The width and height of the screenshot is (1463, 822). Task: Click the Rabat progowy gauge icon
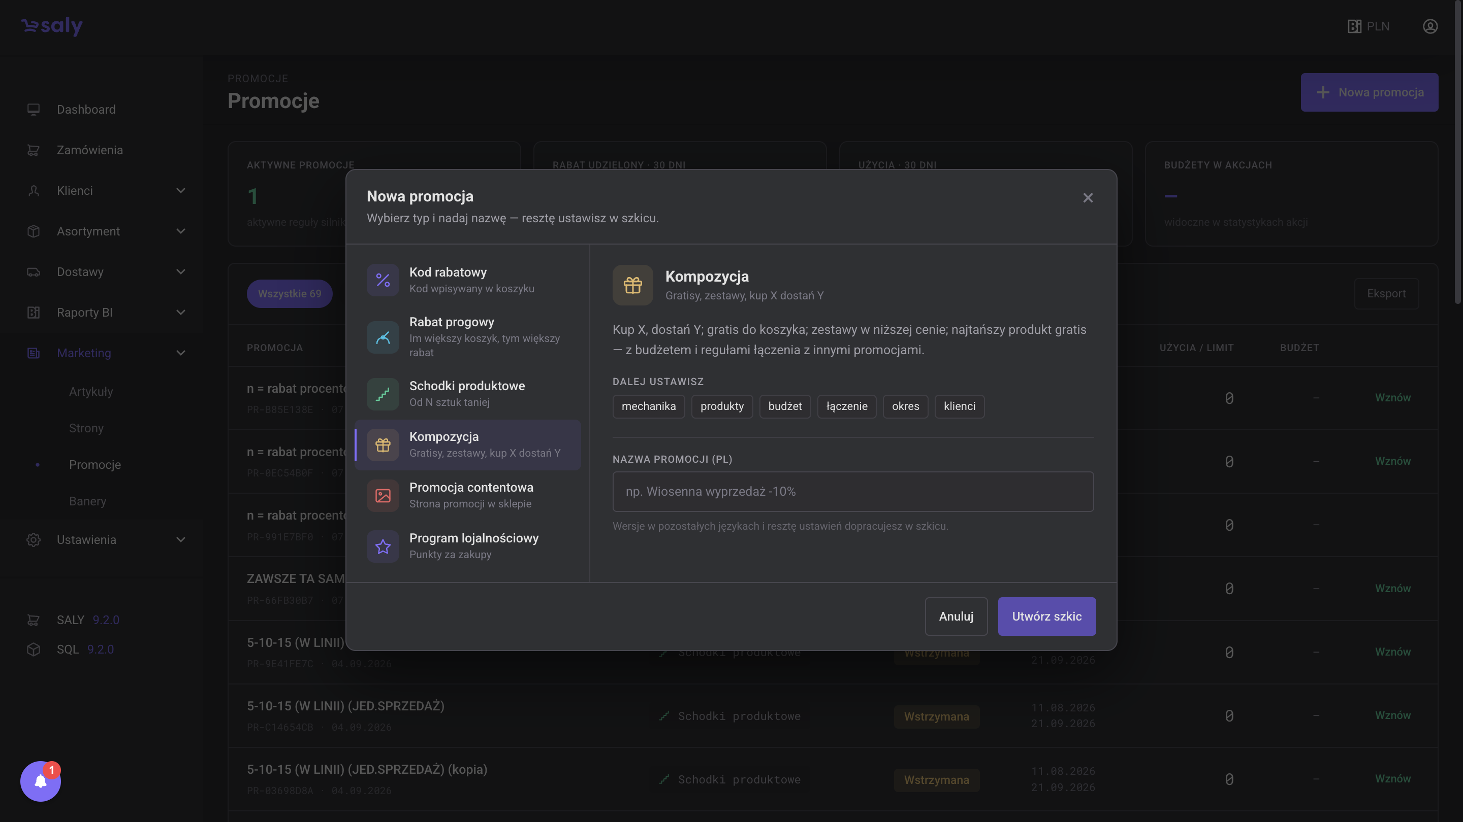click(383, 337)
